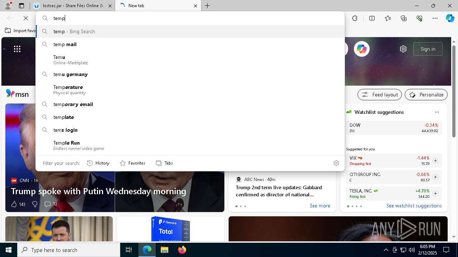
Task: Open the notifications center icon
Action: pyautogui.click(x=446, y=250)
